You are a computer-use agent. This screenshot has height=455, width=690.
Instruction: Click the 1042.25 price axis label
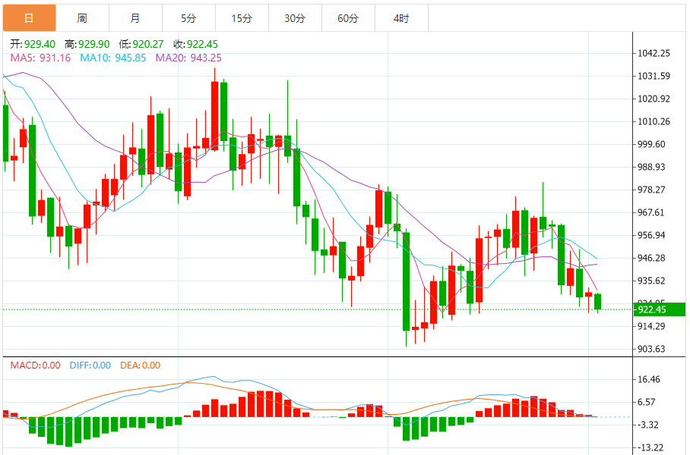pos(654,54)
